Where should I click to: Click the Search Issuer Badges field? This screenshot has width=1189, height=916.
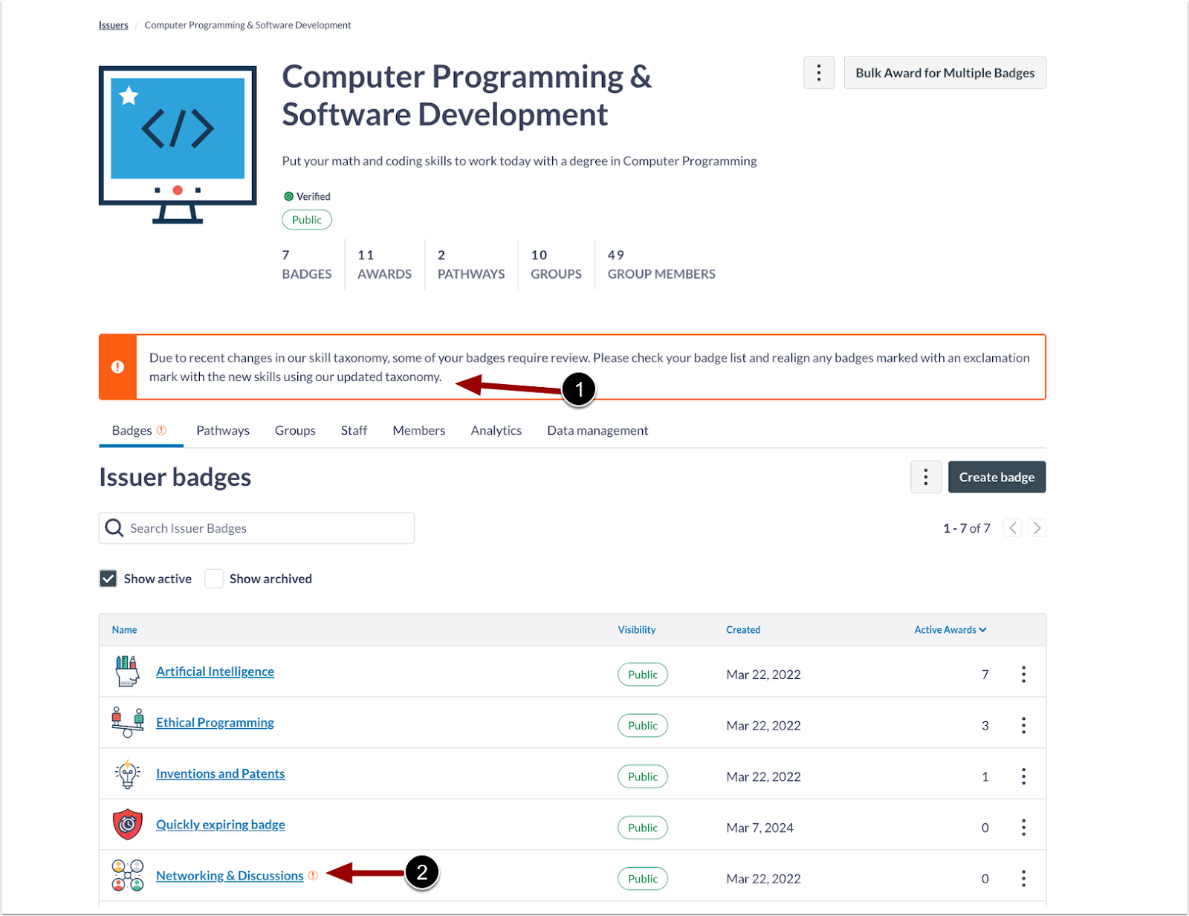[x=257, y=528]
